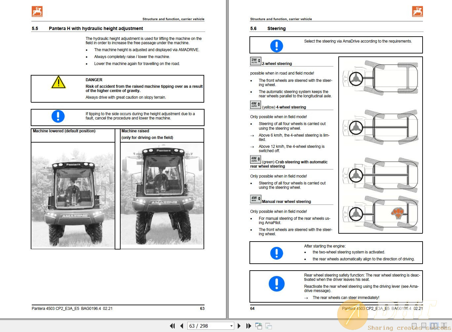Click the heading '5.5 Pantera H with hydraulic height adjustment'
The height and width of the screenshot is (332, 452).
pyautogui.click(x=87, y=28)
